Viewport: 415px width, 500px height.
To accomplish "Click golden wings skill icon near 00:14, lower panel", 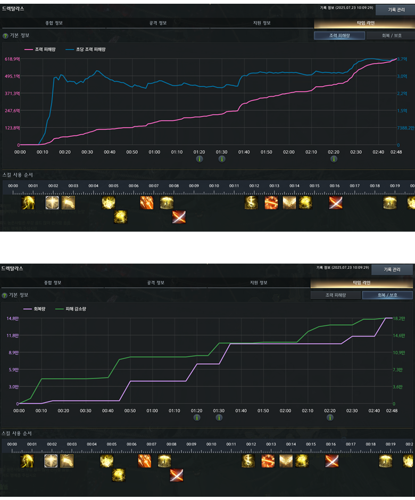I will click(286, 461).
